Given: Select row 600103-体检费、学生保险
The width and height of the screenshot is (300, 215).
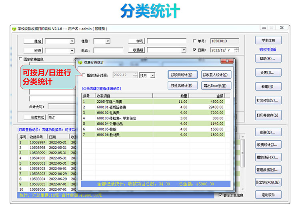Looking at the screenshot, I should click(x=154, y=118).
